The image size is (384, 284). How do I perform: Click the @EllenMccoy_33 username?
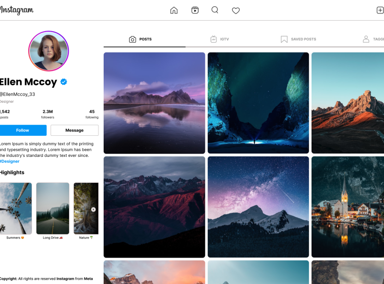coord(17,94)
